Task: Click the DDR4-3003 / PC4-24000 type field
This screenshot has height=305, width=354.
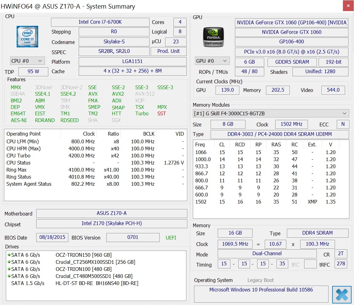Action: tap(280, 134)
